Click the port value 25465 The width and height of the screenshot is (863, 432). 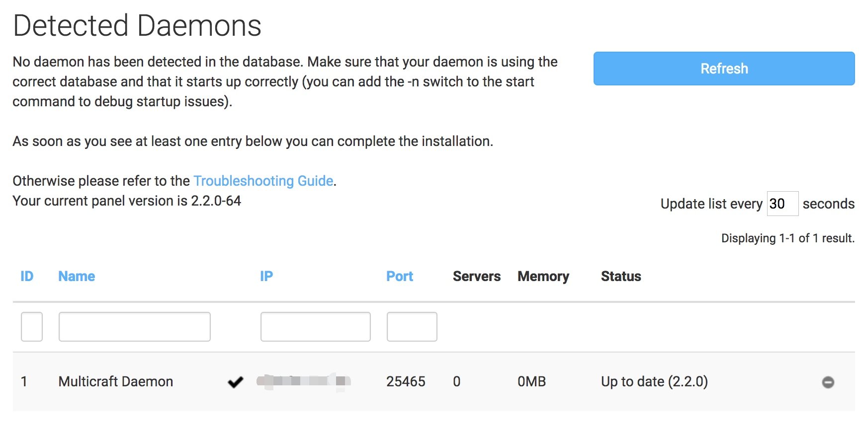coord(406,381)
